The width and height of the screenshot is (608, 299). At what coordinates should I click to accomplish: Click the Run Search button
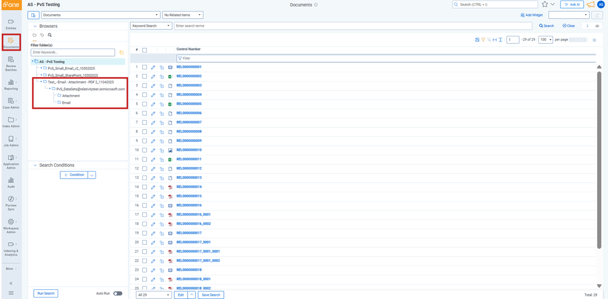pos(45,293)
